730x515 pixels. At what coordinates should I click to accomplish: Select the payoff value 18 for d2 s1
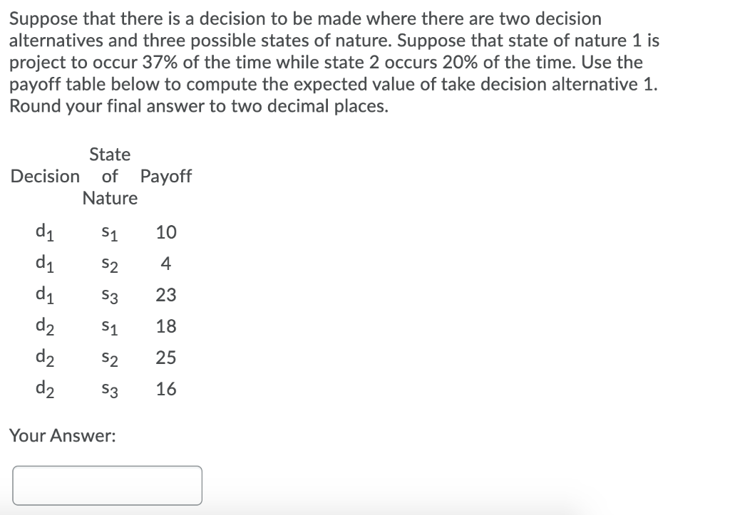pyautogui.click(x=165, y=326)
